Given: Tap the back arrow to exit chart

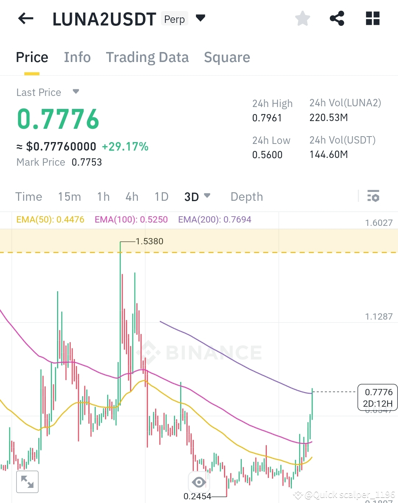Looking at the screenshot, I should (x=25, y=18).
